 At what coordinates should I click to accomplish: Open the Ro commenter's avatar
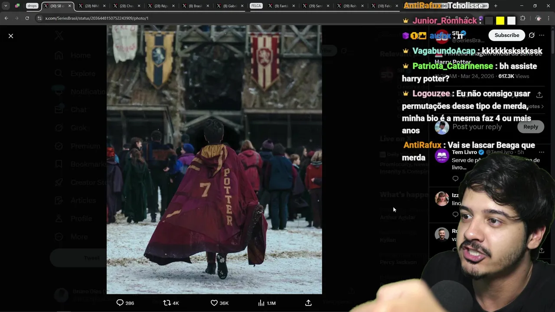coord(442,234)
